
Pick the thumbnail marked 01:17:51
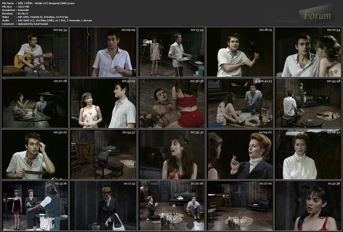(x=103, y=206)
